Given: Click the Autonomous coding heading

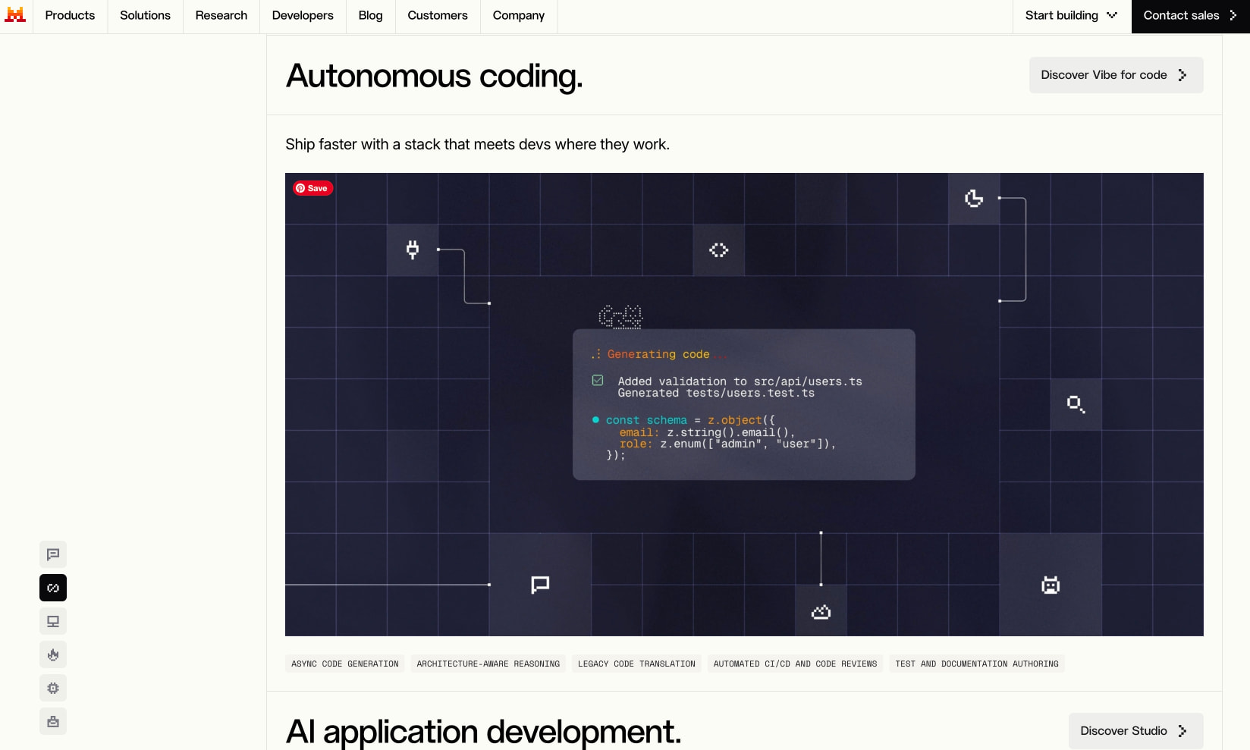Looking at the screenshot, I should (x=434, y=76).
